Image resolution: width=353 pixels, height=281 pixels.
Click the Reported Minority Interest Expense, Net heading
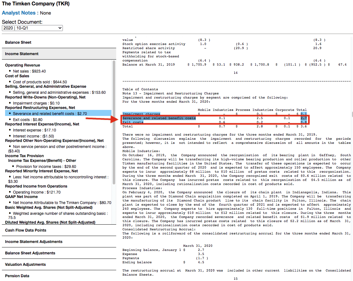(41, 171)
